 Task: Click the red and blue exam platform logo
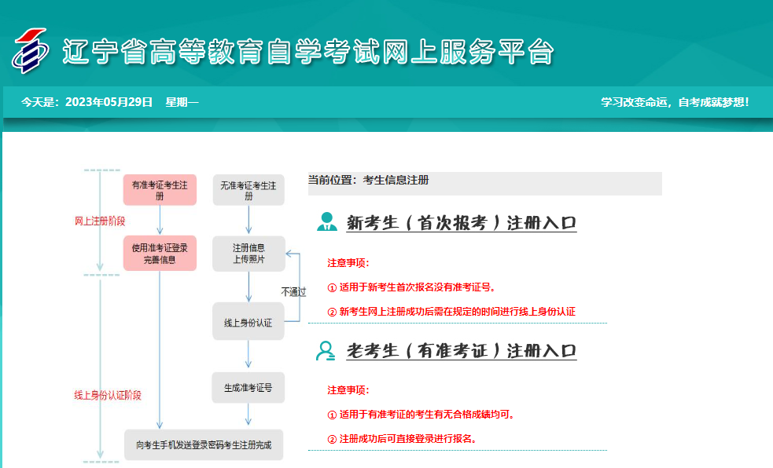click(x=29, y=50)
